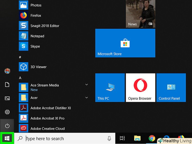Image resolution: width=192 pixels, height=144 pixels.
Task: Launch Snagit 2018 Editor
Action: click(x=45, y=26)
